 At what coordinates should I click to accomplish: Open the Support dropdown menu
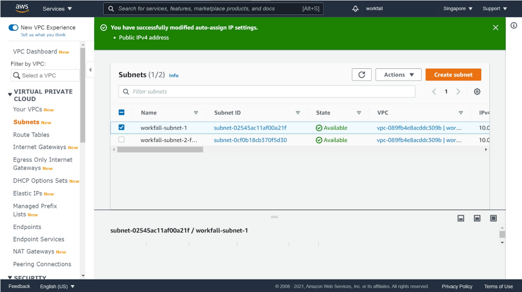point(495,8)
